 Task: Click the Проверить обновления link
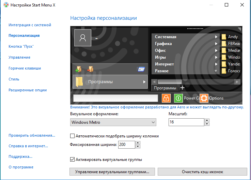pyautogui.click(x=32, y=135)
